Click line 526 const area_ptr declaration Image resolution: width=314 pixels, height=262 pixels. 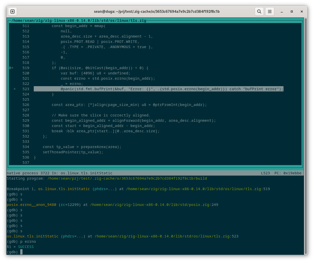pos(129,105)
